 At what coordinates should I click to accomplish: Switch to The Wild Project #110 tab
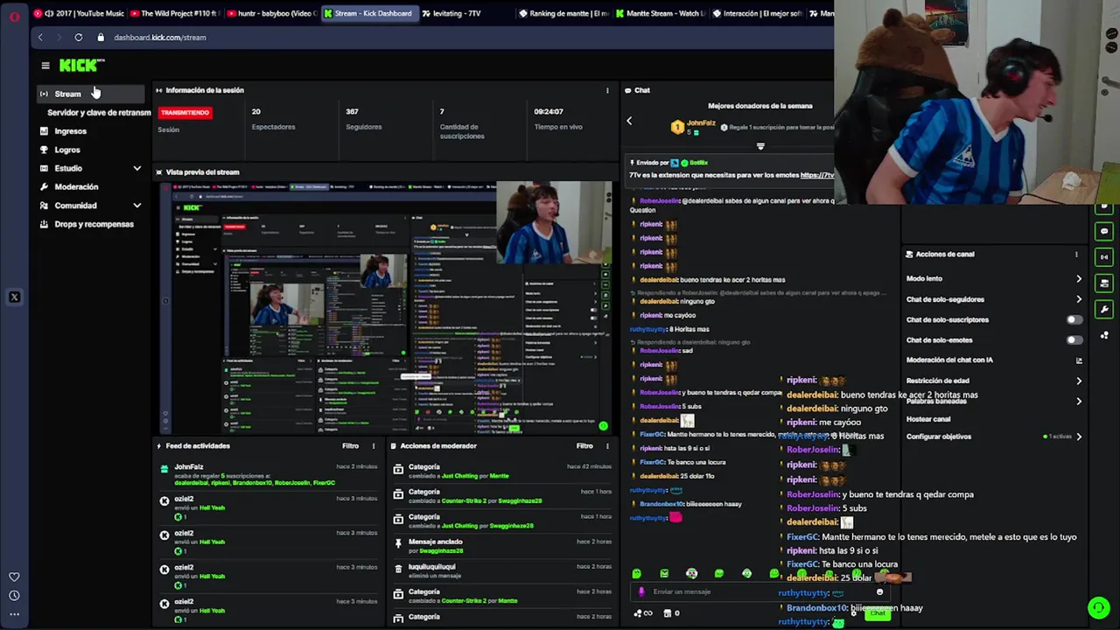tap(175, 14)
